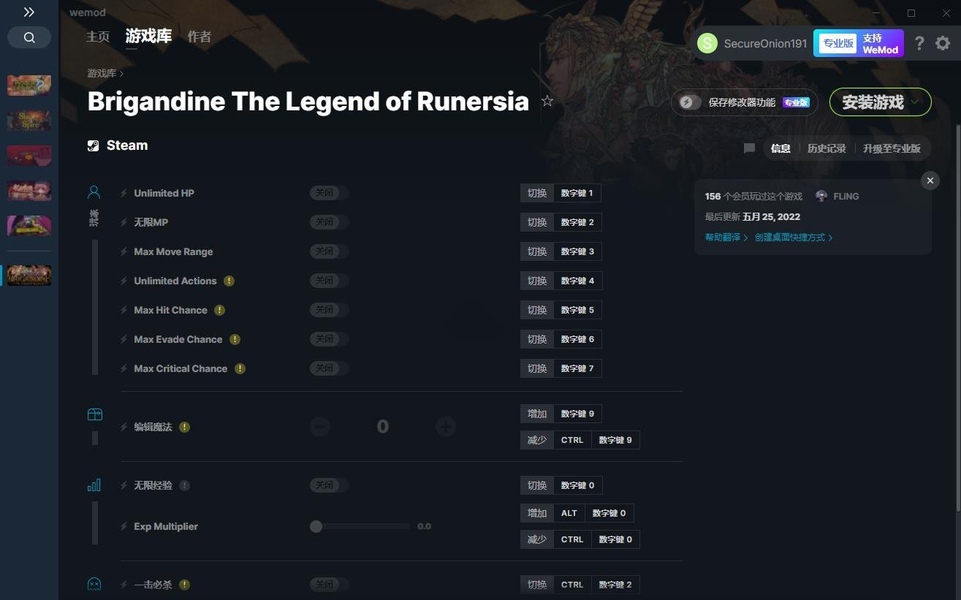Toggle Unlimited HP cheat

(x=329, y=193)
